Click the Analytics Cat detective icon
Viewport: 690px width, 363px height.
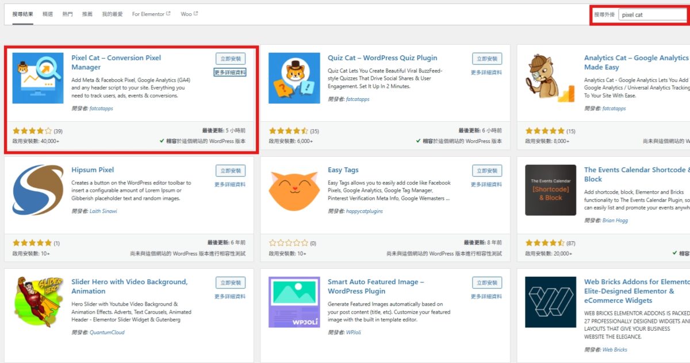pyautogui.click(x=550, y=78)
